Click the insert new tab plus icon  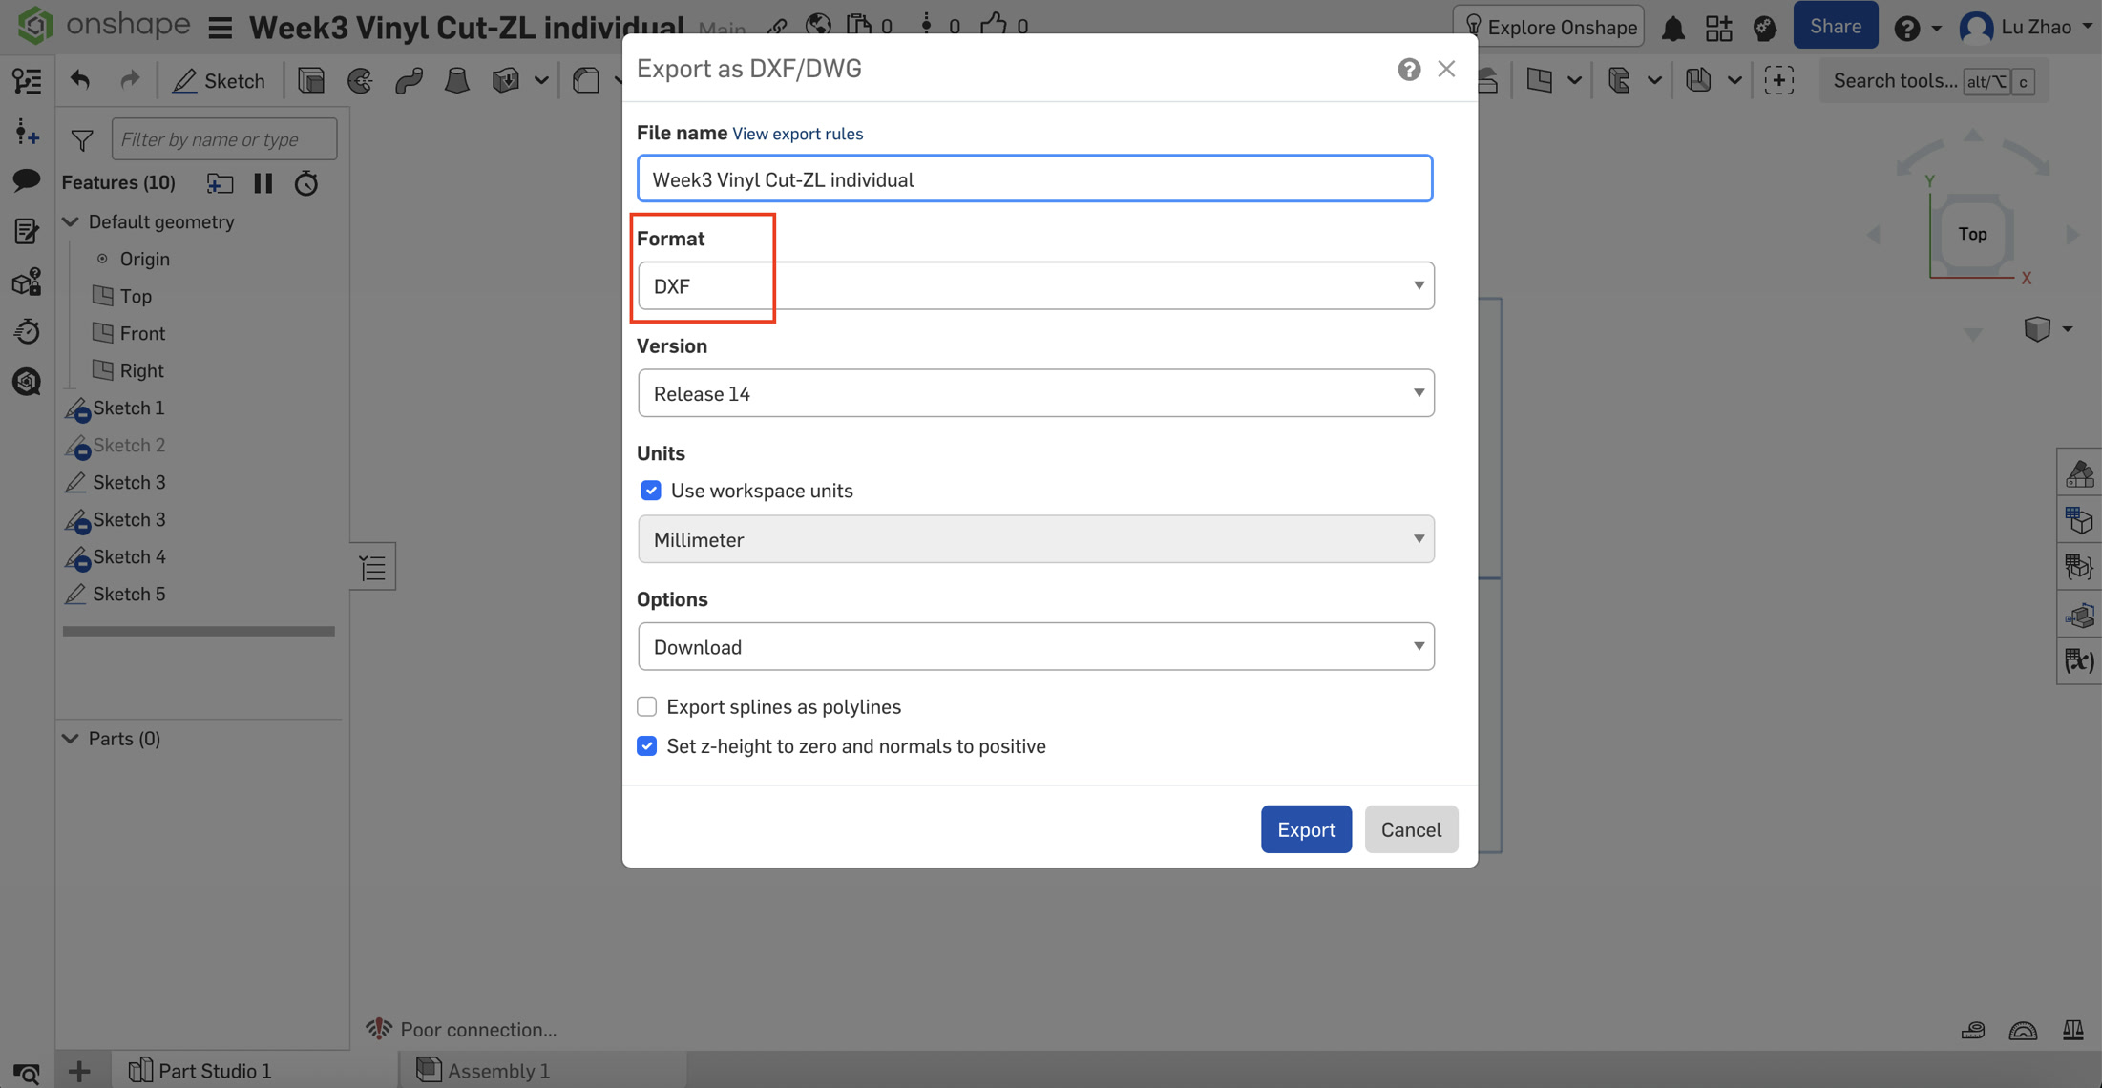79,1071
